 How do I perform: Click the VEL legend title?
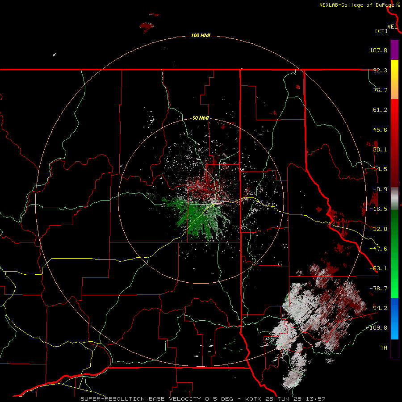392,27
